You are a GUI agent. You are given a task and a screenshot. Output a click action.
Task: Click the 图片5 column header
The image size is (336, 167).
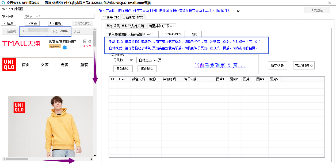click(x=275, y=79)
